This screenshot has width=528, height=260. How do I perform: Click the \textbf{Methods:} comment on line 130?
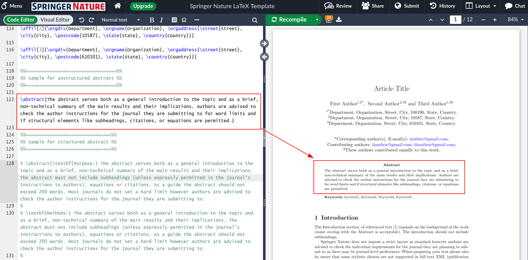(x=48, y=213)
